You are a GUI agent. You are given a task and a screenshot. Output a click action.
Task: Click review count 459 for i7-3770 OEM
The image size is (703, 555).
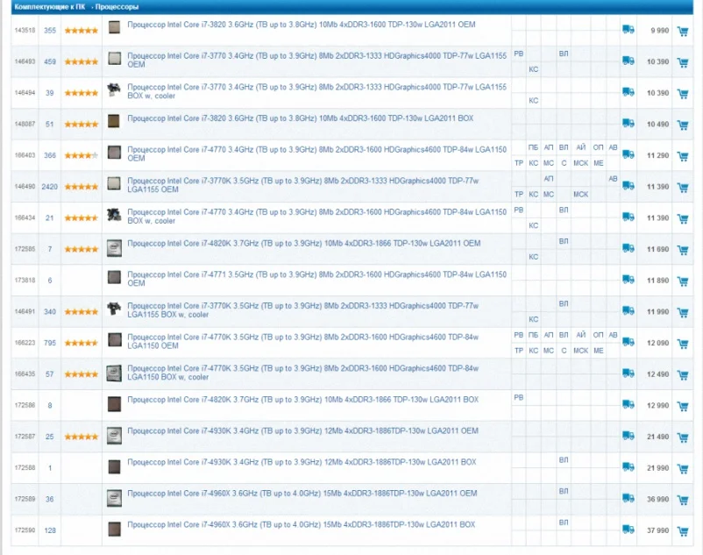coord(50,62)
